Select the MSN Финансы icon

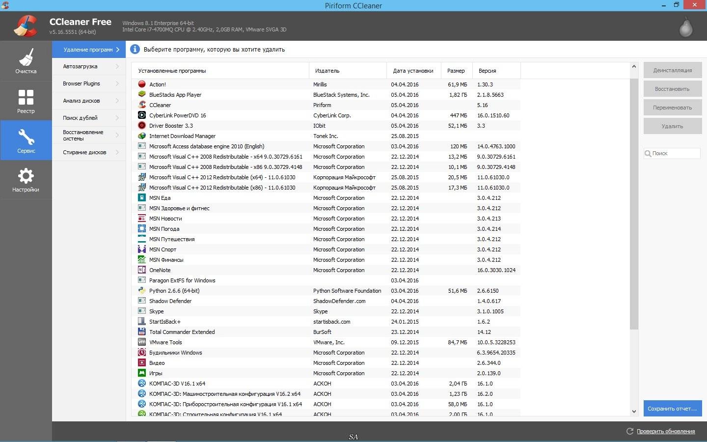pyautogui.click(x=142, y=259)
